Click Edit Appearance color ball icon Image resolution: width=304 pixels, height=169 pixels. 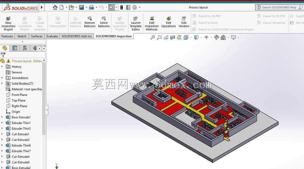(217, 37)
